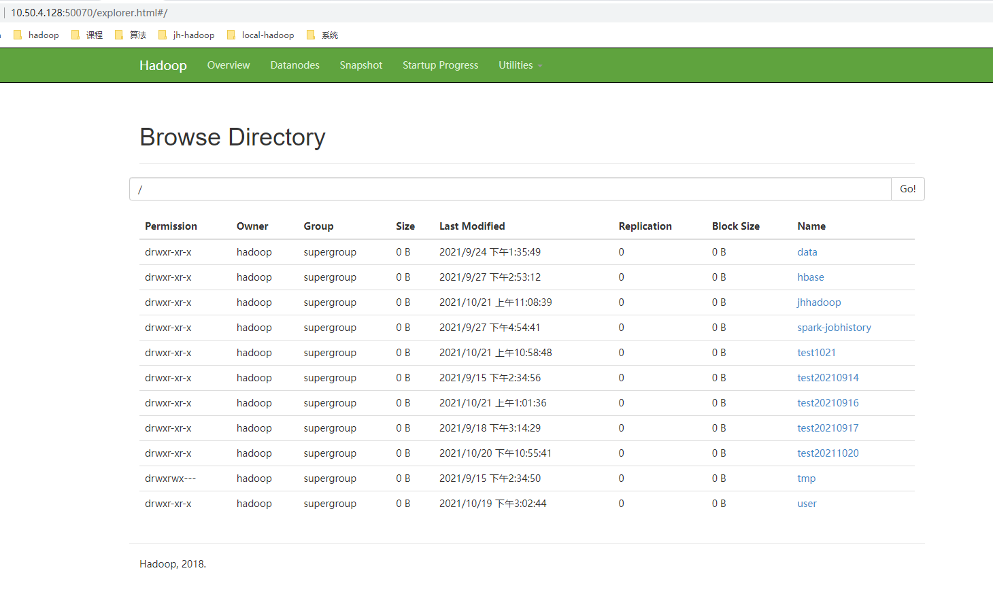Open the Datanodes page

(x=294, y=65)
